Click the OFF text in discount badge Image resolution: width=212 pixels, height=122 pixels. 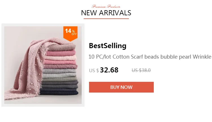(74, 34)
